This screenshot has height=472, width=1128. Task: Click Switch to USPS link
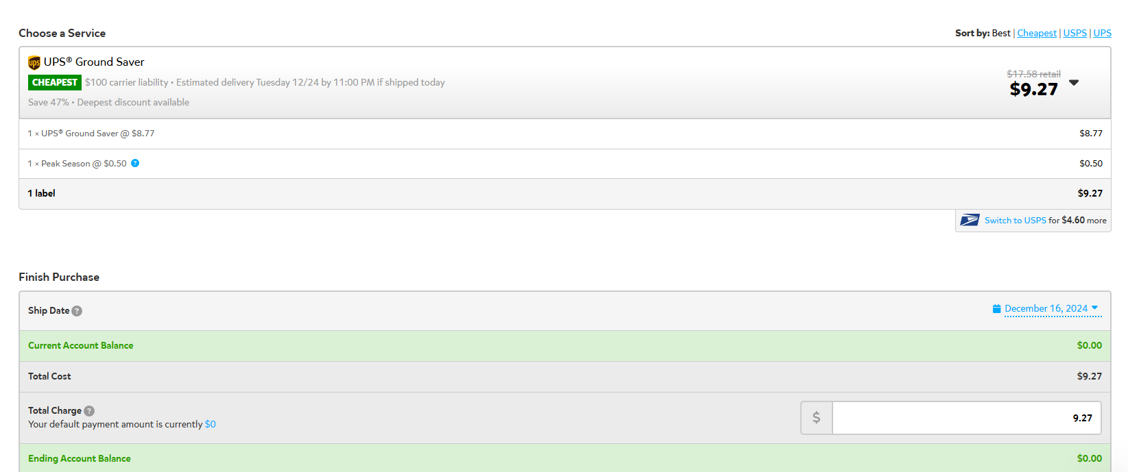[x=1015, y=221]
